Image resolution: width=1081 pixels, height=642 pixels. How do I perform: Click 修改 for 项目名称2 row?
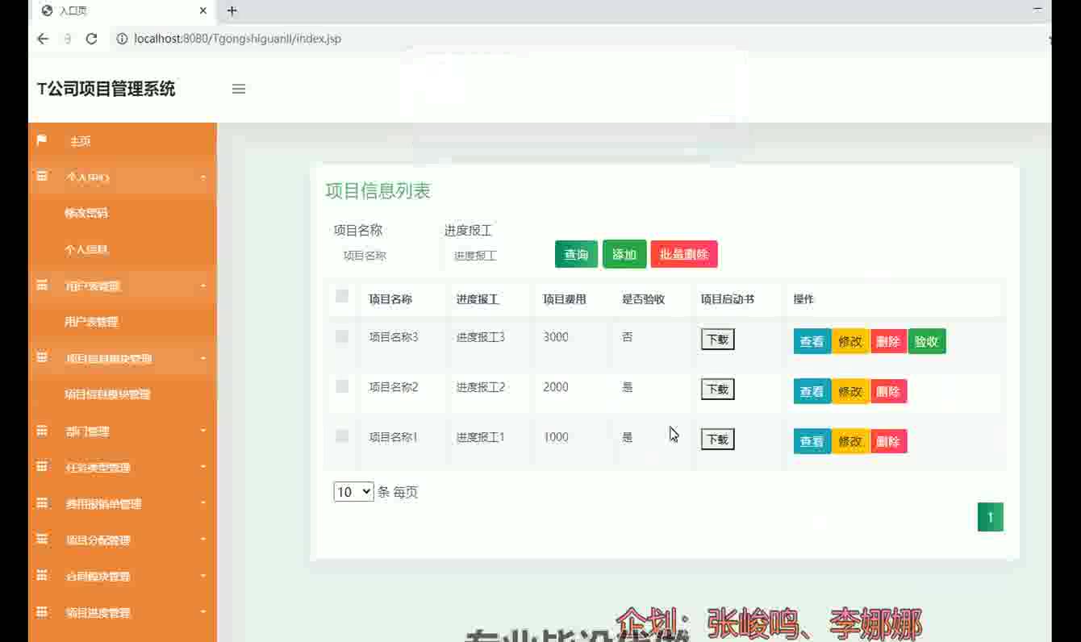[x=850, y=391]
